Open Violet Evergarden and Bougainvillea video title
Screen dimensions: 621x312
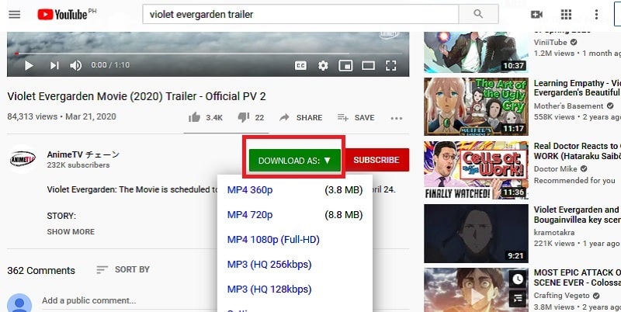pos(577,215)
